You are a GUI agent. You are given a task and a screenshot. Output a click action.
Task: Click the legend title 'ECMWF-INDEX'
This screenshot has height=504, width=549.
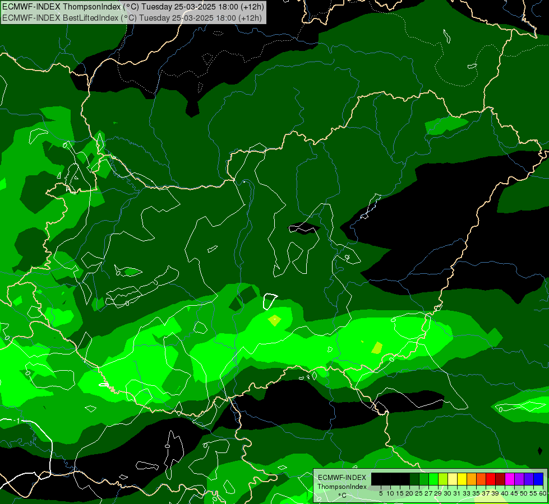[342, 478]
